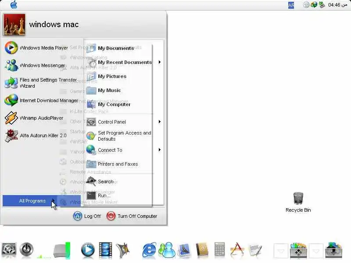The height and width of the screenshot is (263, 351).
Task: Open notepad with pen dock icon
Action: [255, 250]
